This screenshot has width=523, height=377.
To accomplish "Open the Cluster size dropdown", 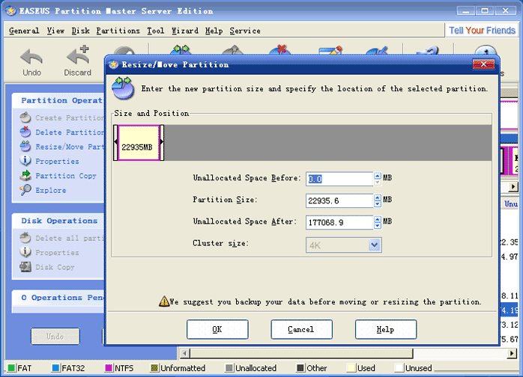I will (x=375, y=245).
